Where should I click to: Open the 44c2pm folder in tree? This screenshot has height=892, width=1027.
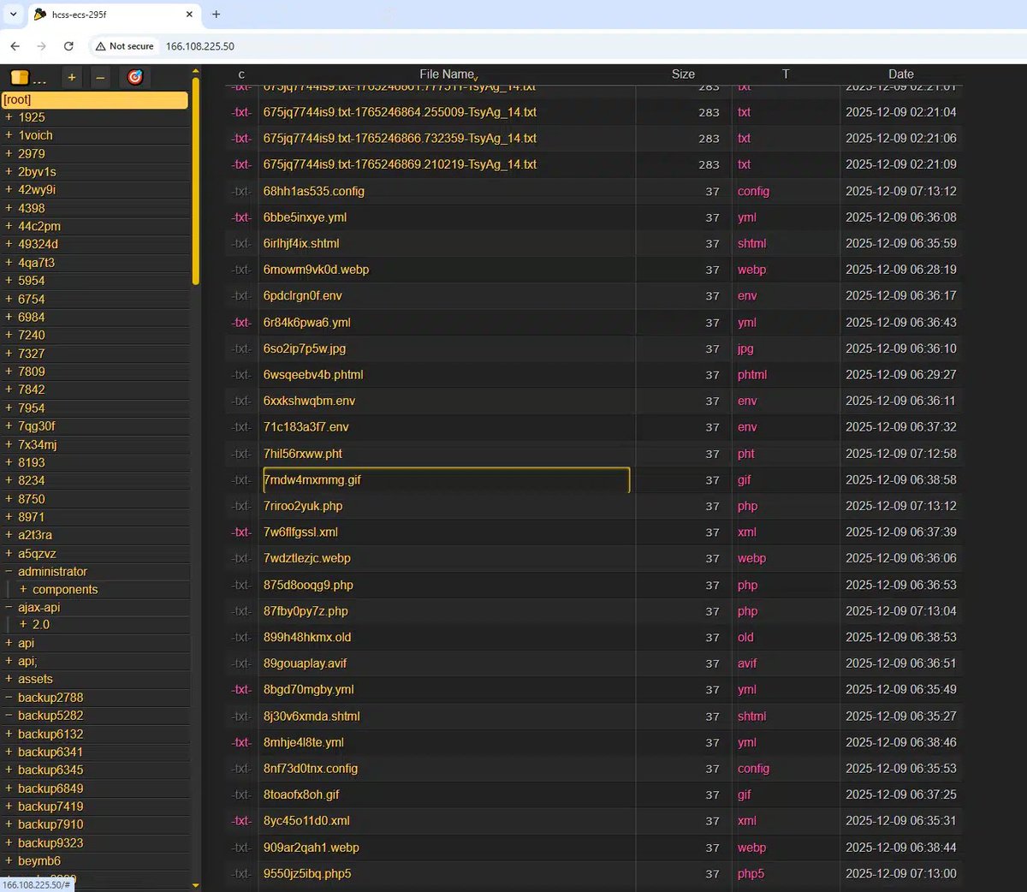click(39, 226)
